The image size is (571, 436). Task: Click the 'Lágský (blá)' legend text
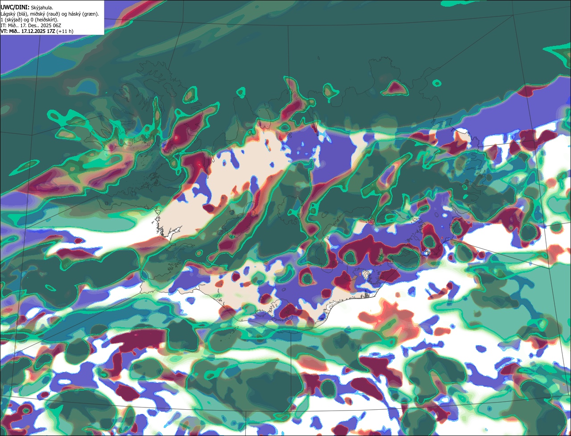(13, 14)
